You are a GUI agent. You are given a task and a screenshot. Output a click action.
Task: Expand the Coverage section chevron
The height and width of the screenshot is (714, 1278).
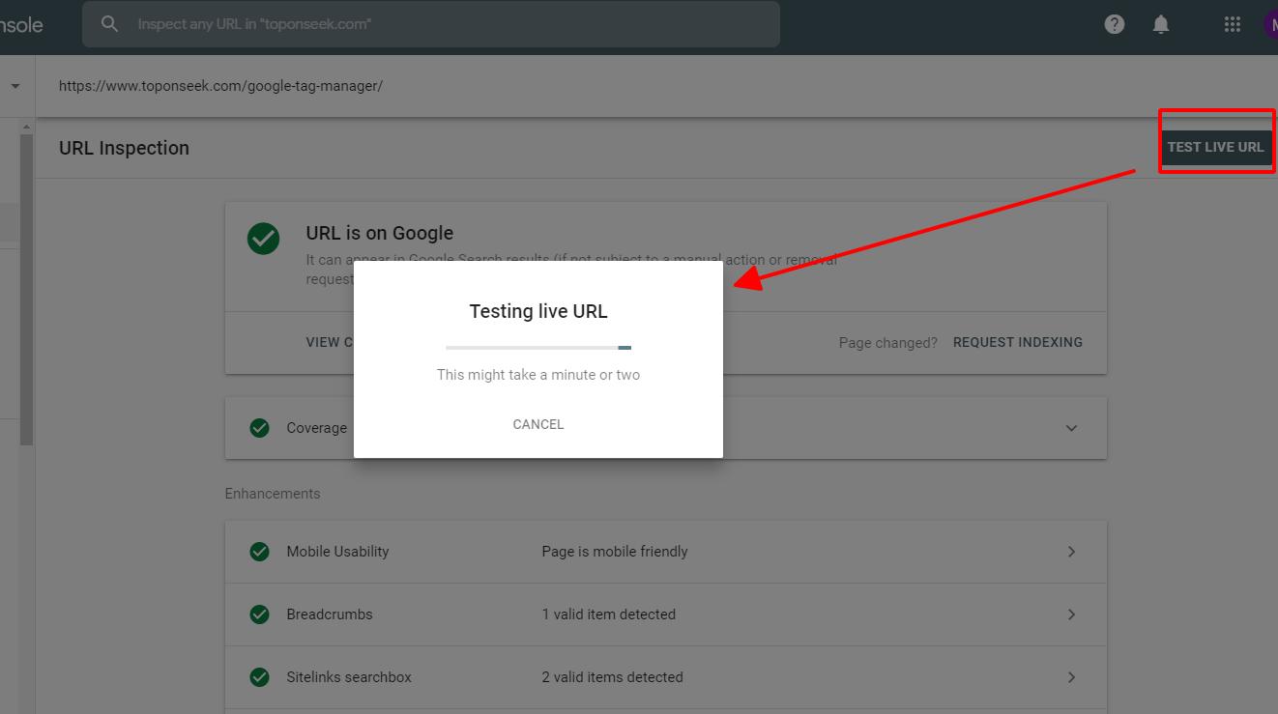(x=1071, y=428)
